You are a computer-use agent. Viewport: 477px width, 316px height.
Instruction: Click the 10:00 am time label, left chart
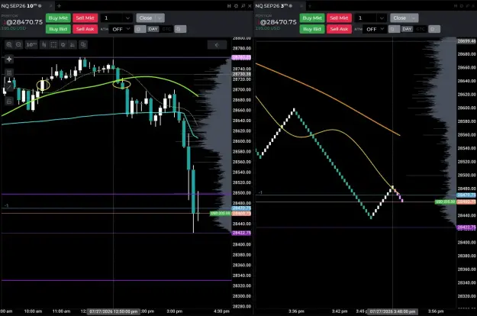[33, 311]
